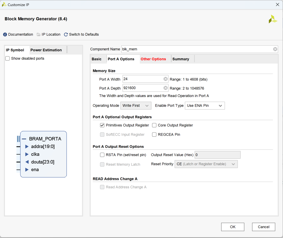
Task: Open the Operating Mode dropdown
Action: (136, 106)
